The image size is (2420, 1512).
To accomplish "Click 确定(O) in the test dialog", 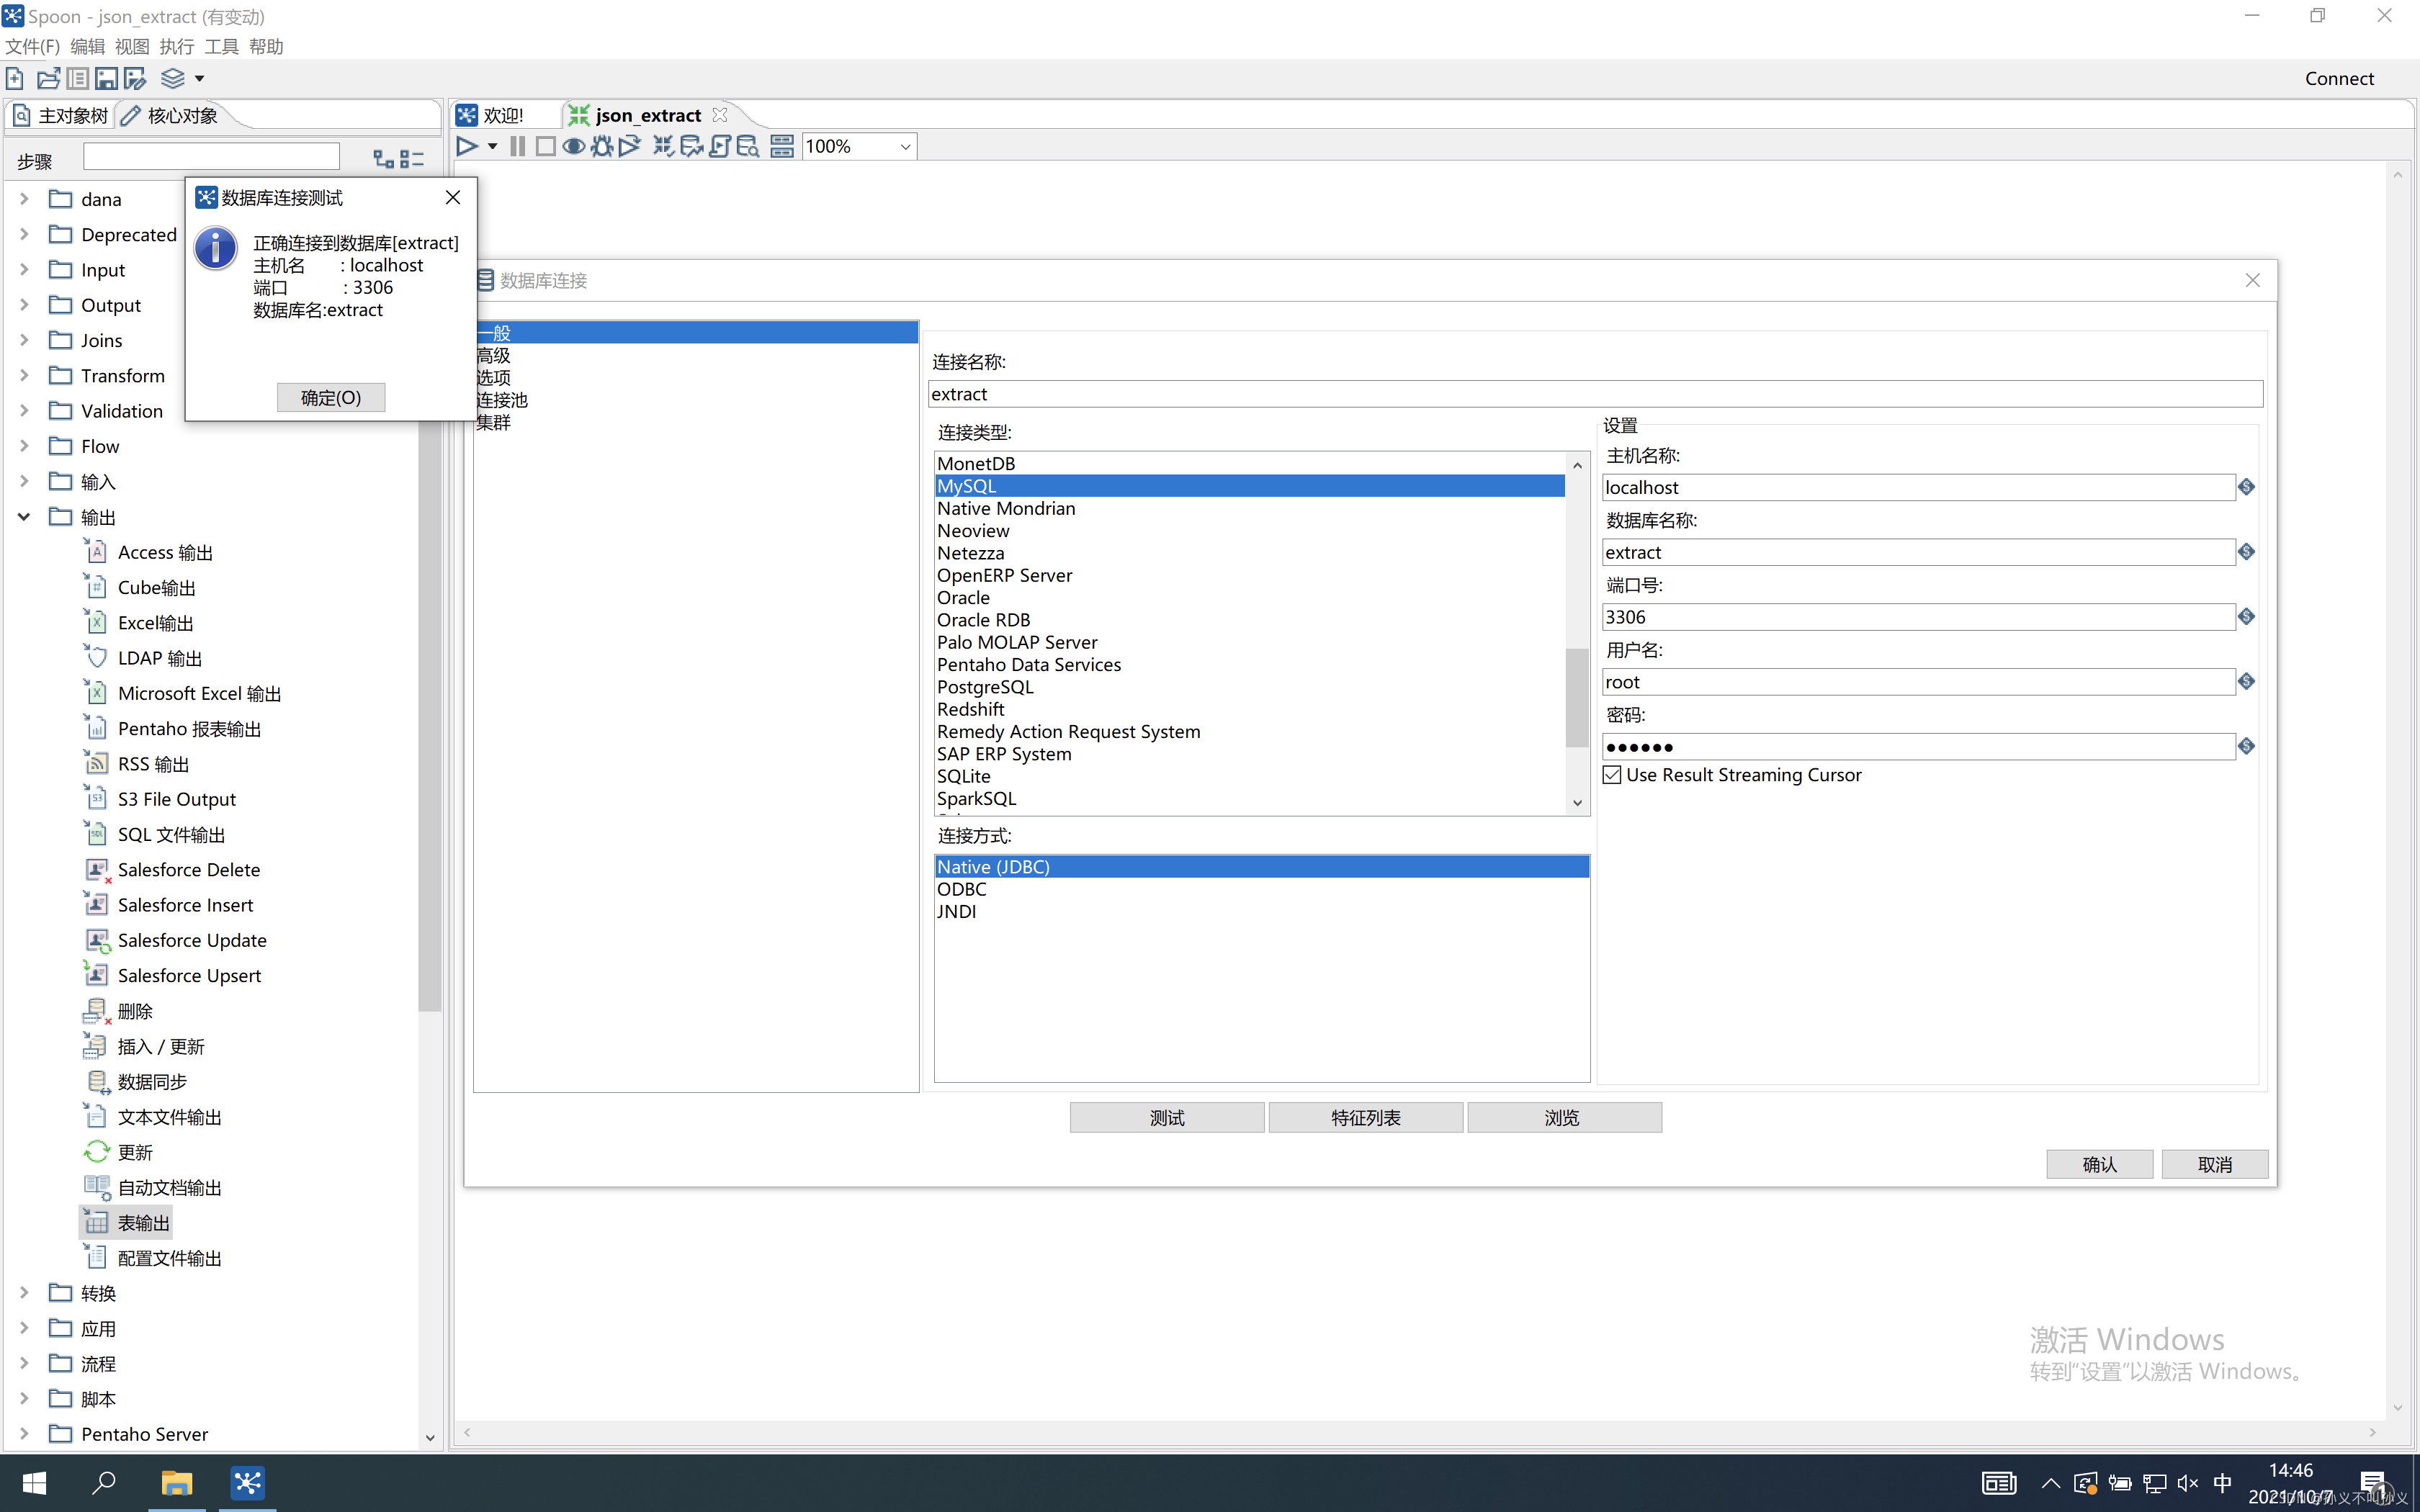I will (331, 397).
